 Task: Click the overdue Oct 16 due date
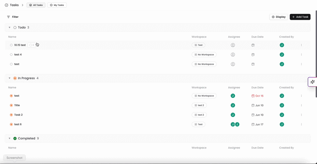tap(257, 96)
